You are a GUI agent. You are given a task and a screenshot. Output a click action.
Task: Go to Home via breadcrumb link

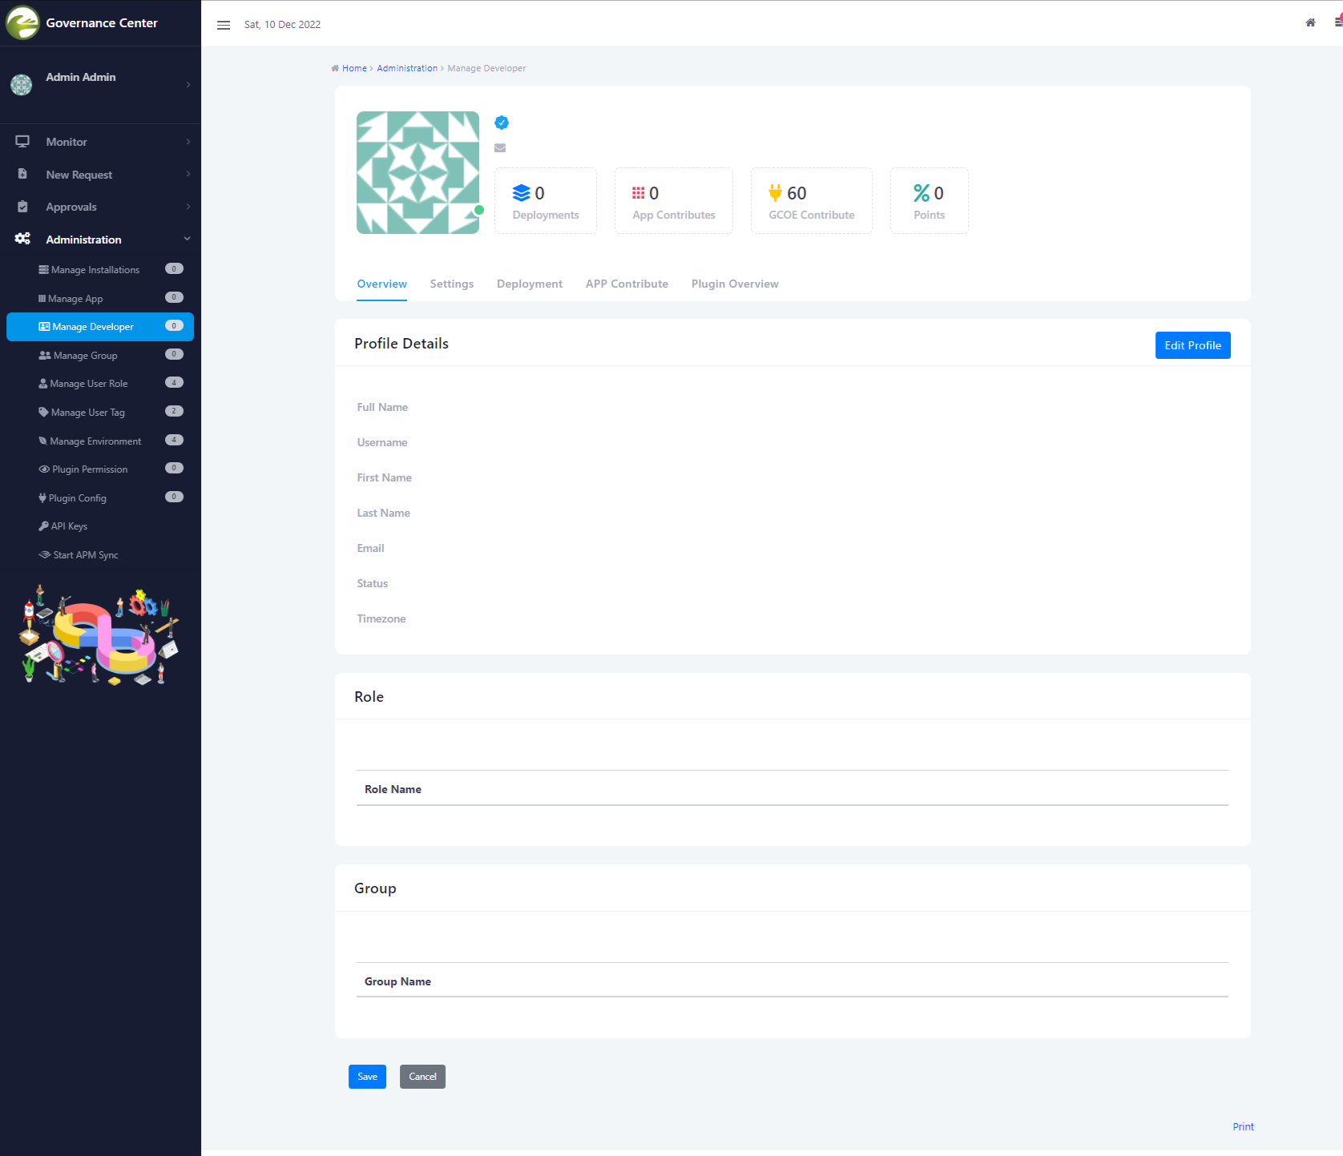point(354,68)
